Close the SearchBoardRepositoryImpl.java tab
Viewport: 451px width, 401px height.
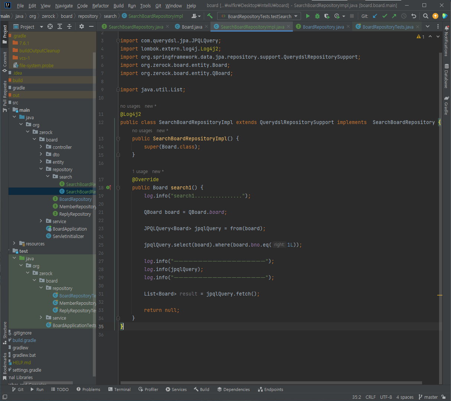pyautogui.click(x=288, y=27)
